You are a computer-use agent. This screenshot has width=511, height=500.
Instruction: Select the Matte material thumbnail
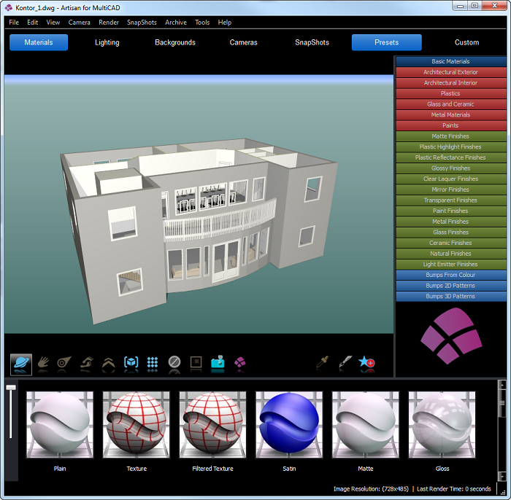(366, 424)
